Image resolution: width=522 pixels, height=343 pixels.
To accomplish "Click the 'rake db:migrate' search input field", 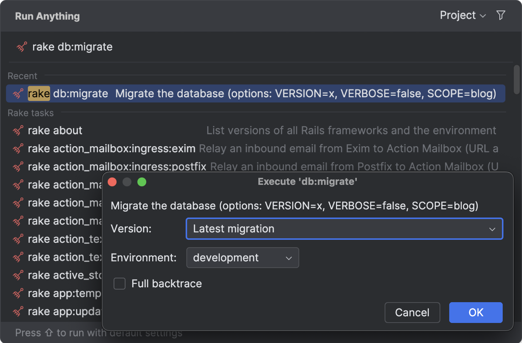I will 260,47.
